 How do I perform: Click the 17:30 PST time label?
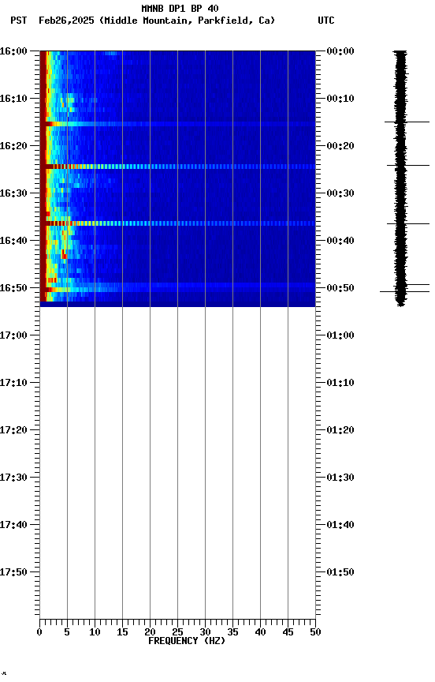pyautogui.click(x=13, y=478)
